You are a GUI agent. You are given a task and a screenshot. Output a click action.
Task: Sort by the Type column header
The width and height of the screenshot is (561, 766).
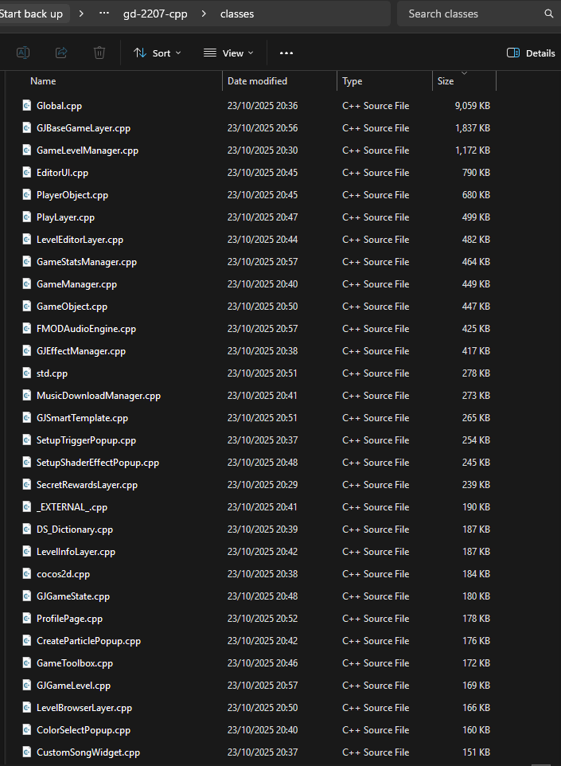tap(352, 81)
